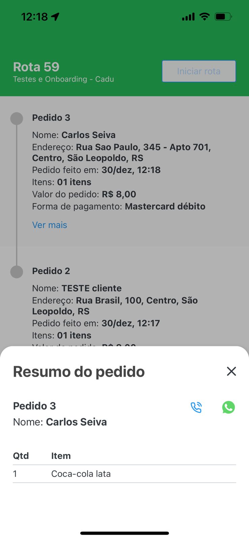249x540 pixels.
Task: Select the Coca-cola lata item row
Action: [x=124, y=474]
